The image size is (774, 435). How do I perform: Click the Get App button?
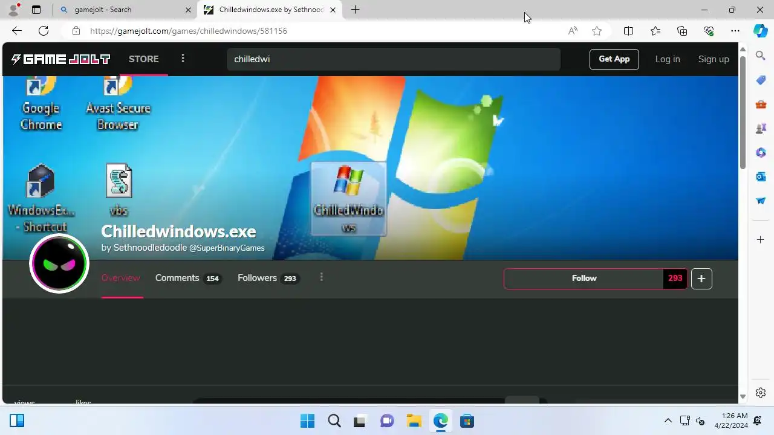pos(614,59)
